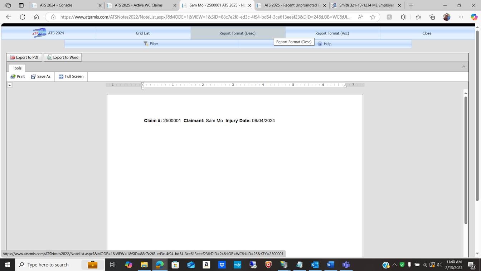Switch to ATS 2025 - Active WC Claims tab

click(x=139, y=5)
